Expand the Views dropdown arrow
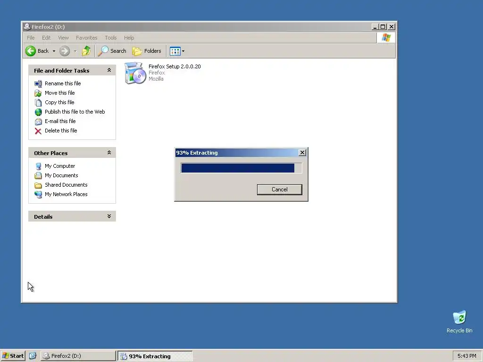The image size is (483, 362). click(183, 51)
